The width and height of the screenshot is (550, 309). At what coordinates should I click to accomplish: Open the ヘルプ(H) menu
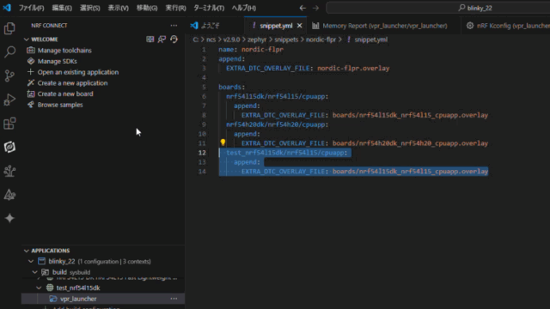244,8
